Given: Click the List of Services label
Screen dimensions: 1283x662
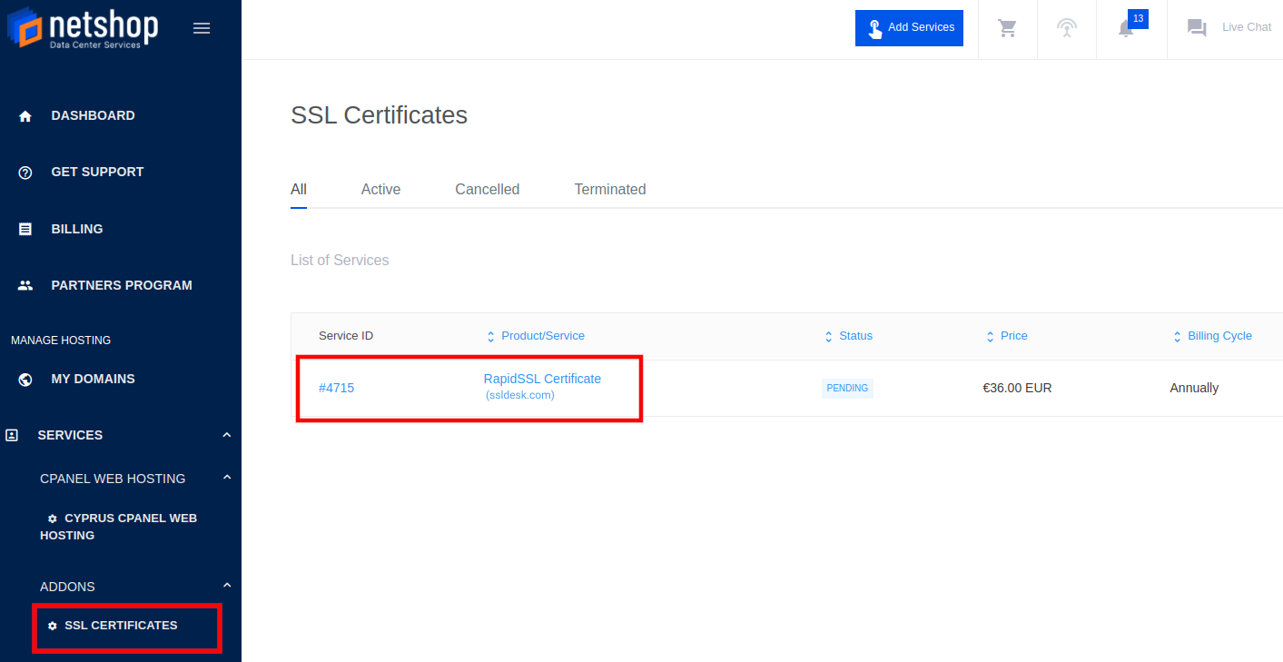Looking at the screenshot, I should (340, 261).
